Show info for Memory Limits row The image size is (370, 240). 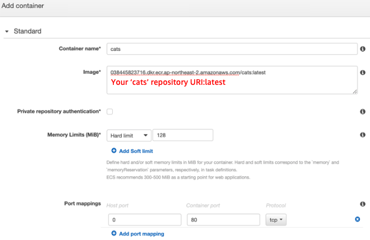(x=363, y=135)
